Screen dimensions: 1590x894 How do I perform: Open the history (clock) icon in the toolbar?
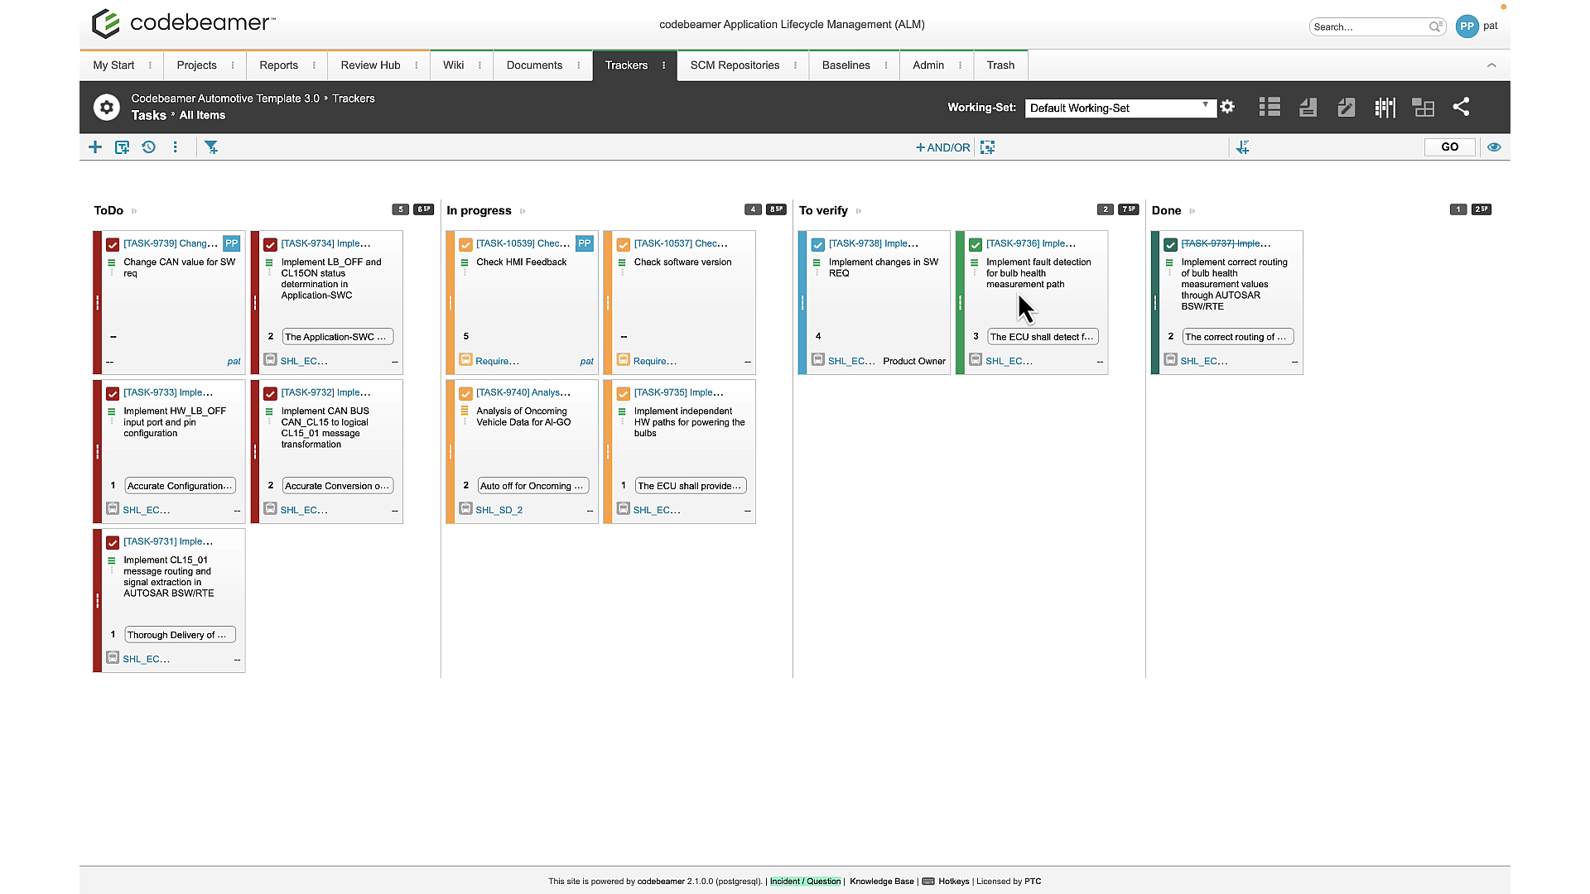[148, 147]
